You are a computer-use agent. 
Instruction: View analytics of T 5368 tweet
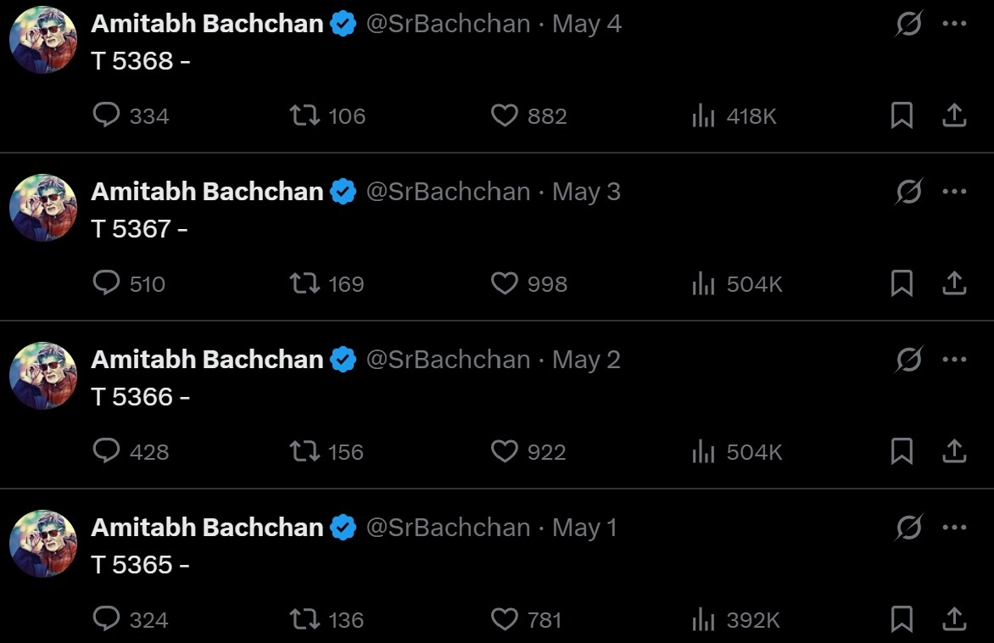[704, 115]
